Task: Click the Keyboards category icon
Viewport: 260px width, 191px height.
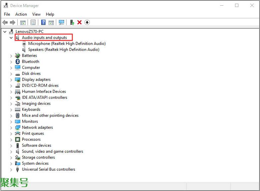Action: (x=18, y=109)
